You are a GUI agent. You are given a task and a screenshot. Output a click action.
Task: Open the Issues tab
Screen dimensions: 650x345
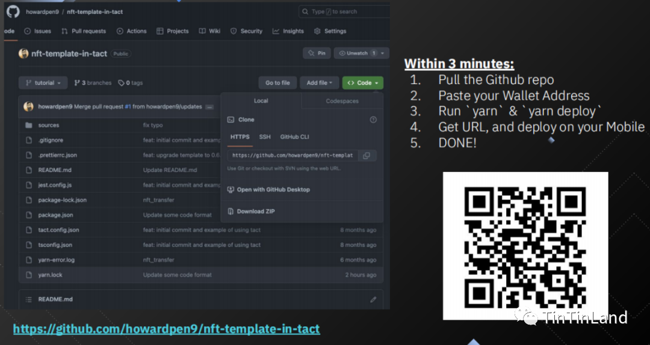tap(38, 31)
